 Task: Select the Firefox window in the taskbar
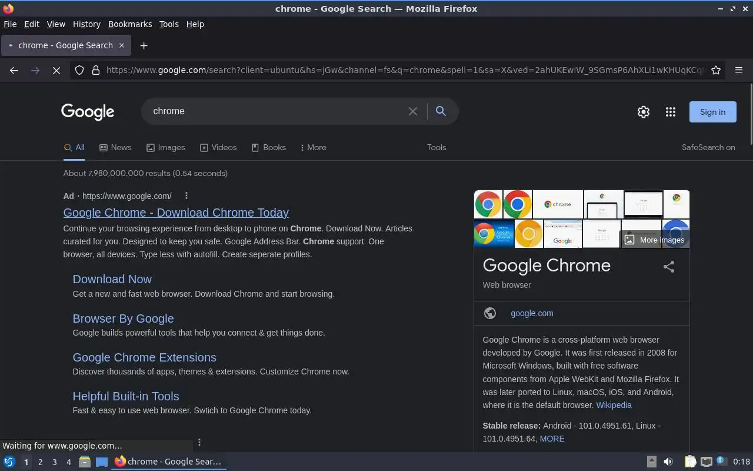(169, 462)
